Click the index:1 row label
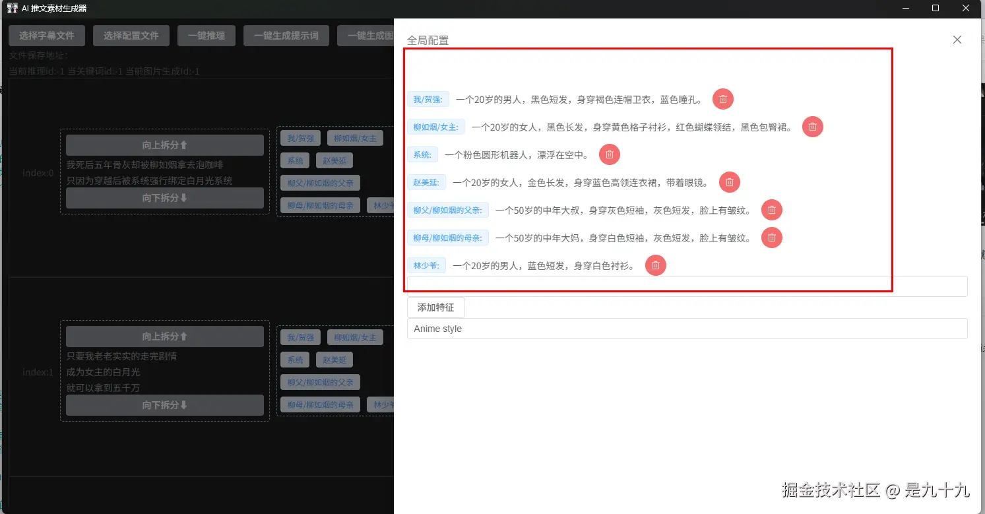The width and height of the screenshot is (985, 514). [38, 372]
